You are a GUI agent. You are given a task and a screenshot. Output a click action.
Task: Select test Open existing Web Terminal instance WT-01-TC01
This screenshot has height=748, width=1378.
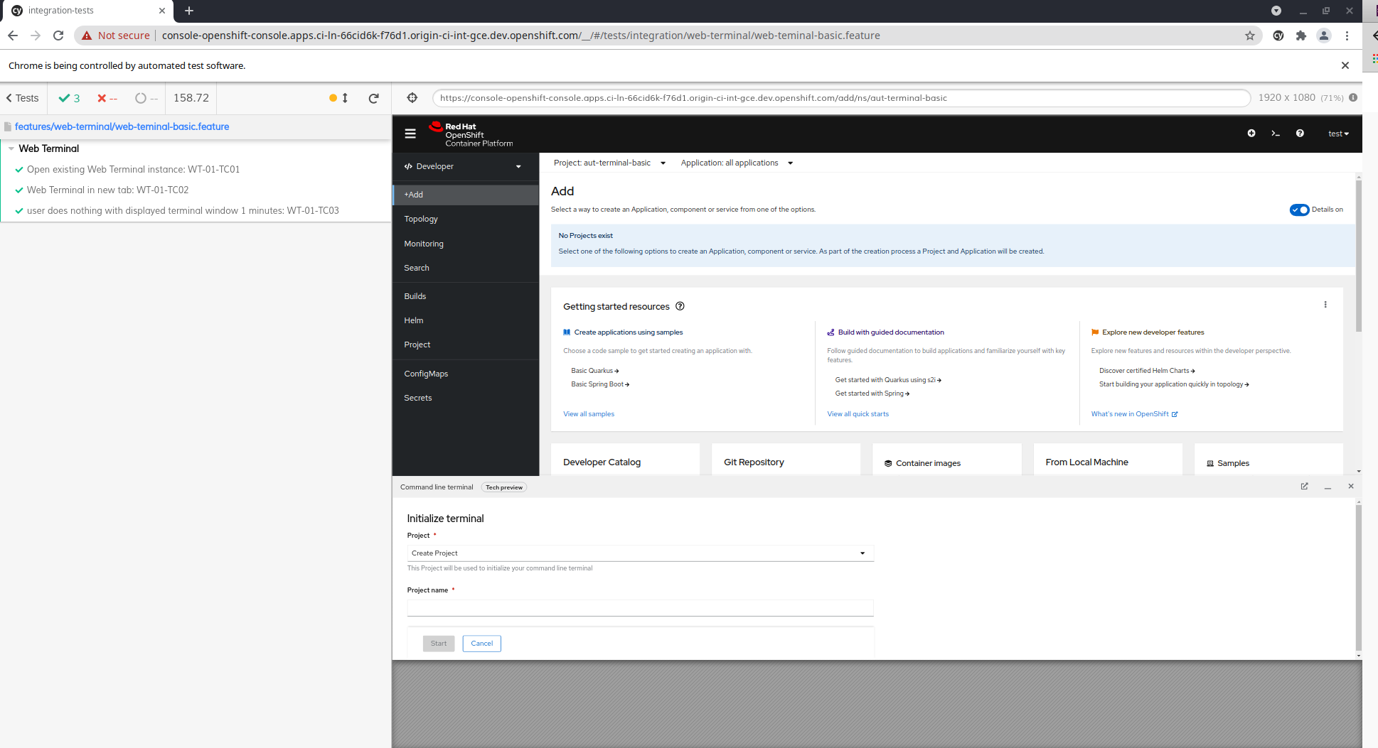click(x=133, y=169)
